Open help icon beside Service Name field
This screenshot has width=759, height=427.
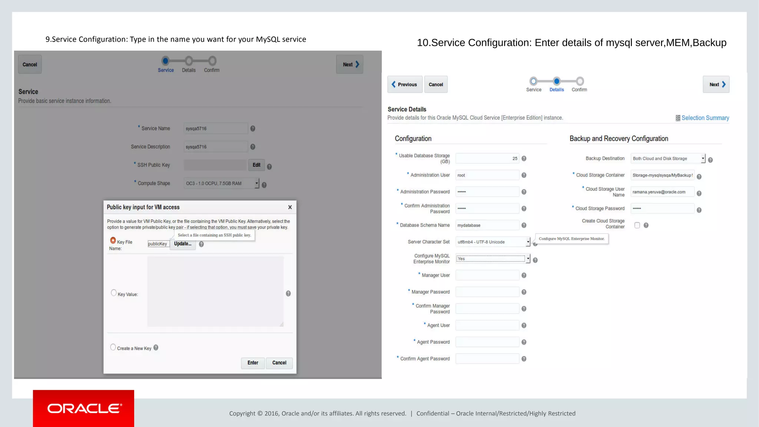click(x=253, y=129)
